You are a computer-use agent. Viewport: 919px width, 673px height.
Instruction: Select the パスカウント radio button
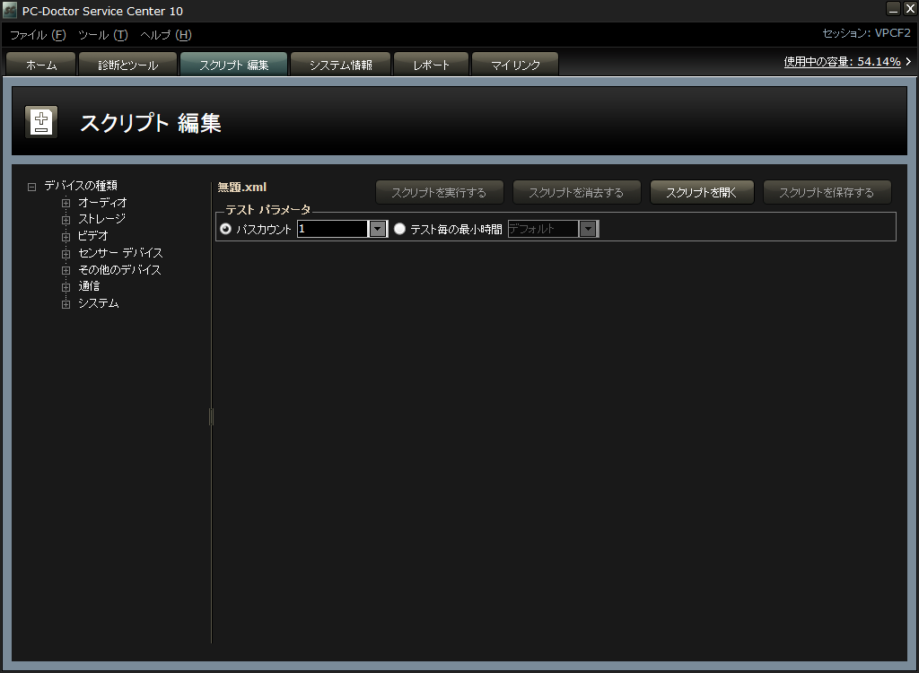(x=225, y=229)
